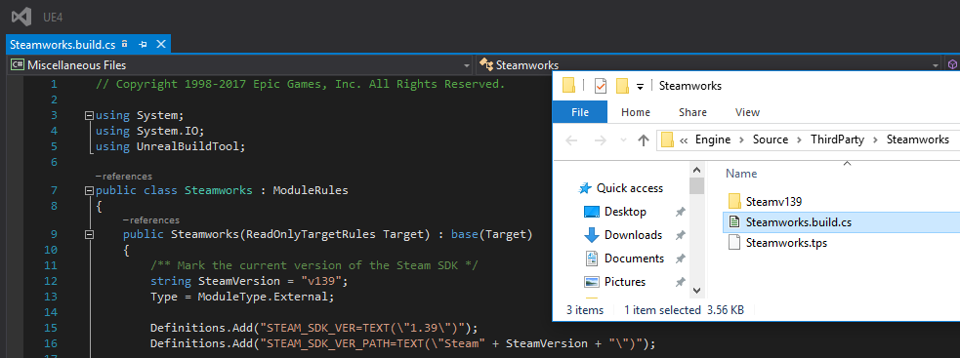Collapse the Steamworks class outlining region
Viewport: 960px width, 358px height.
tap(90, 190)
